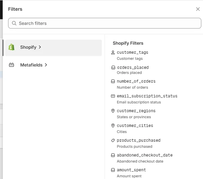Click the Metafields box icon

click(11, 65)
